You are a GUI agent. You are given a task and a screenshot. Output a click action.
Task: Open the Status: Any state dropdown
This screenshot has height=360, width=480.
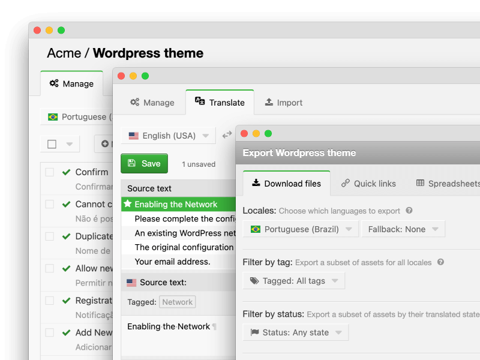coord(295,332)
